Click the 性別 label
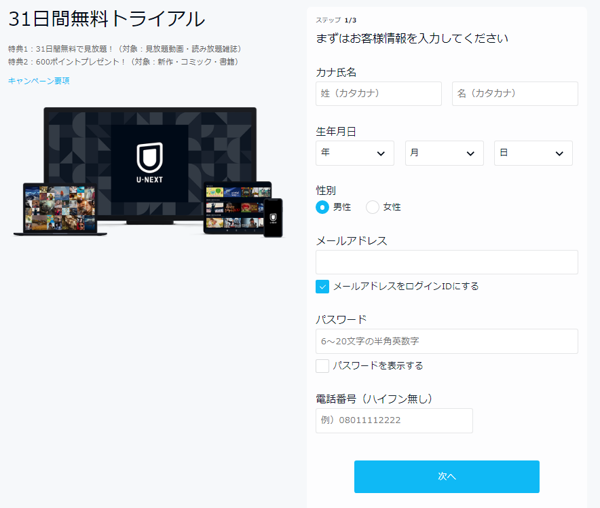Screen dimensions: 600x508 (x=326, y=190)
